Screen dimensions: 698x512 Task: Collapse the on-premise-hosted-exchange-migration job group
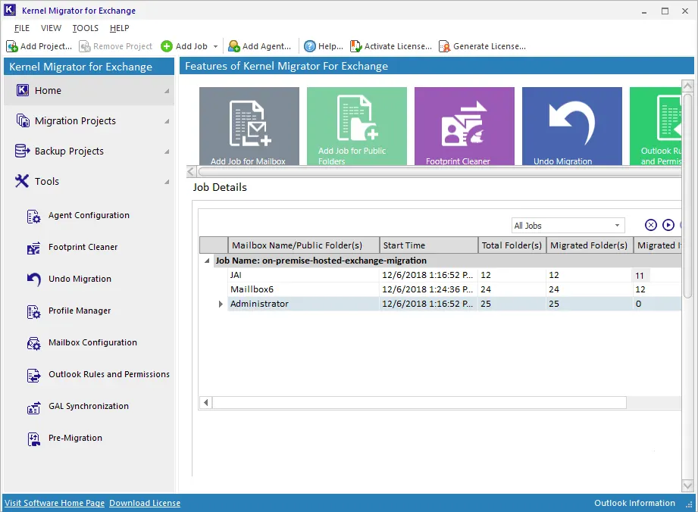(x=207, y=261)
